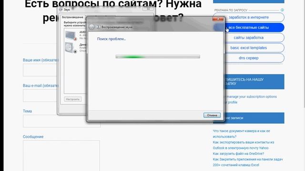Click the ad info icon next to РЕКЛАМА ПО ЗАПРОСУ
305x171 pixels.
point(282,10)
